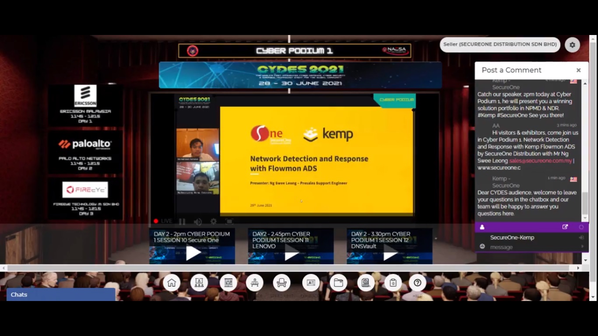The height and width of the screenshot is (336, 598).
Task: Click the sign-out icon next to SecureOne-Kemp
Action: [x=581, y=238]
